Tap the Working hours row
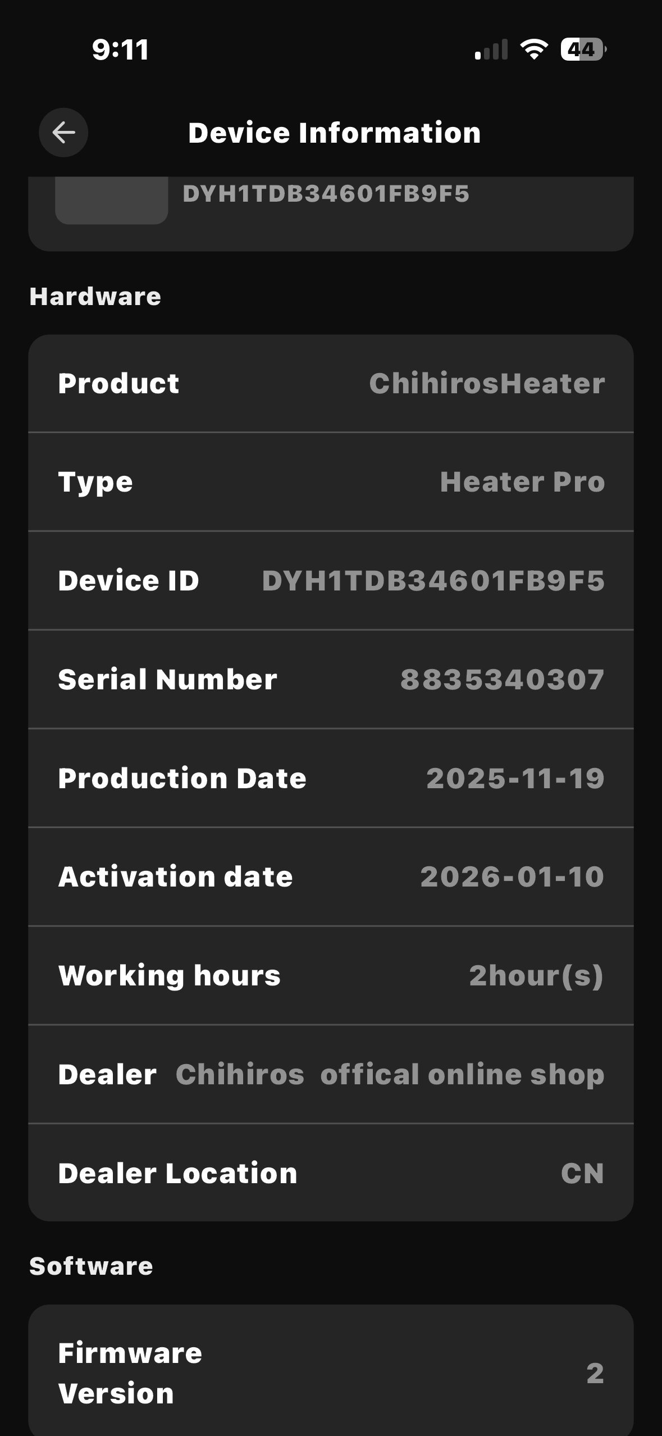662x1436 pixels. coord(331,975)
